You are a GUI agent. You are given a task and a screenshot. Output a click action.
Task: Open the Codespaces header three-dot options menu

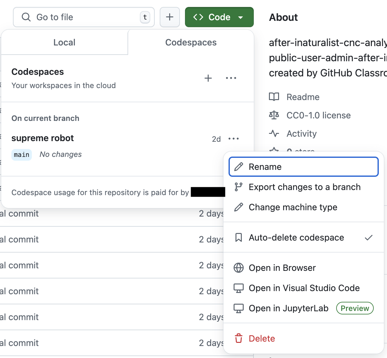coord(231,78)
